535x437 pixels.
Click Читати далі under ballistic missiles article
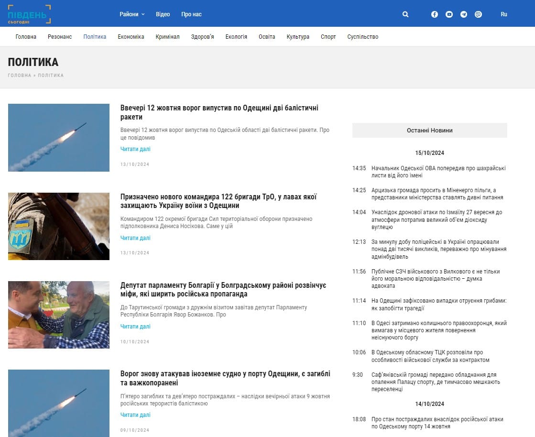[x=135, y=149]
